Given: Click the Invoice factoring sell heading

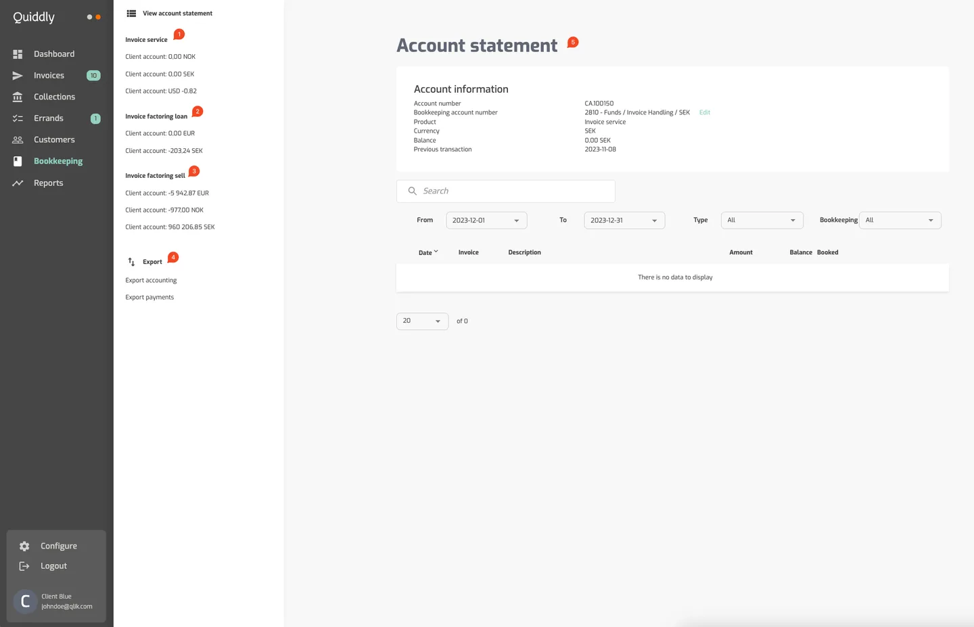Looking at the screenshot, I should click(x=155, y=176).
